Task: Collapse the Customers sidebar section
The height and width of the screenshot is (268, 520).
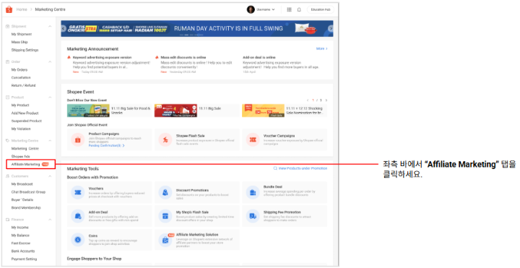Action: [x=50, y=176]
